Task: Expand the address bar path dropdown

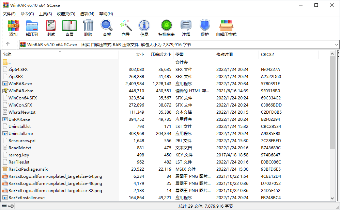Action: click(x=336, y=45)
